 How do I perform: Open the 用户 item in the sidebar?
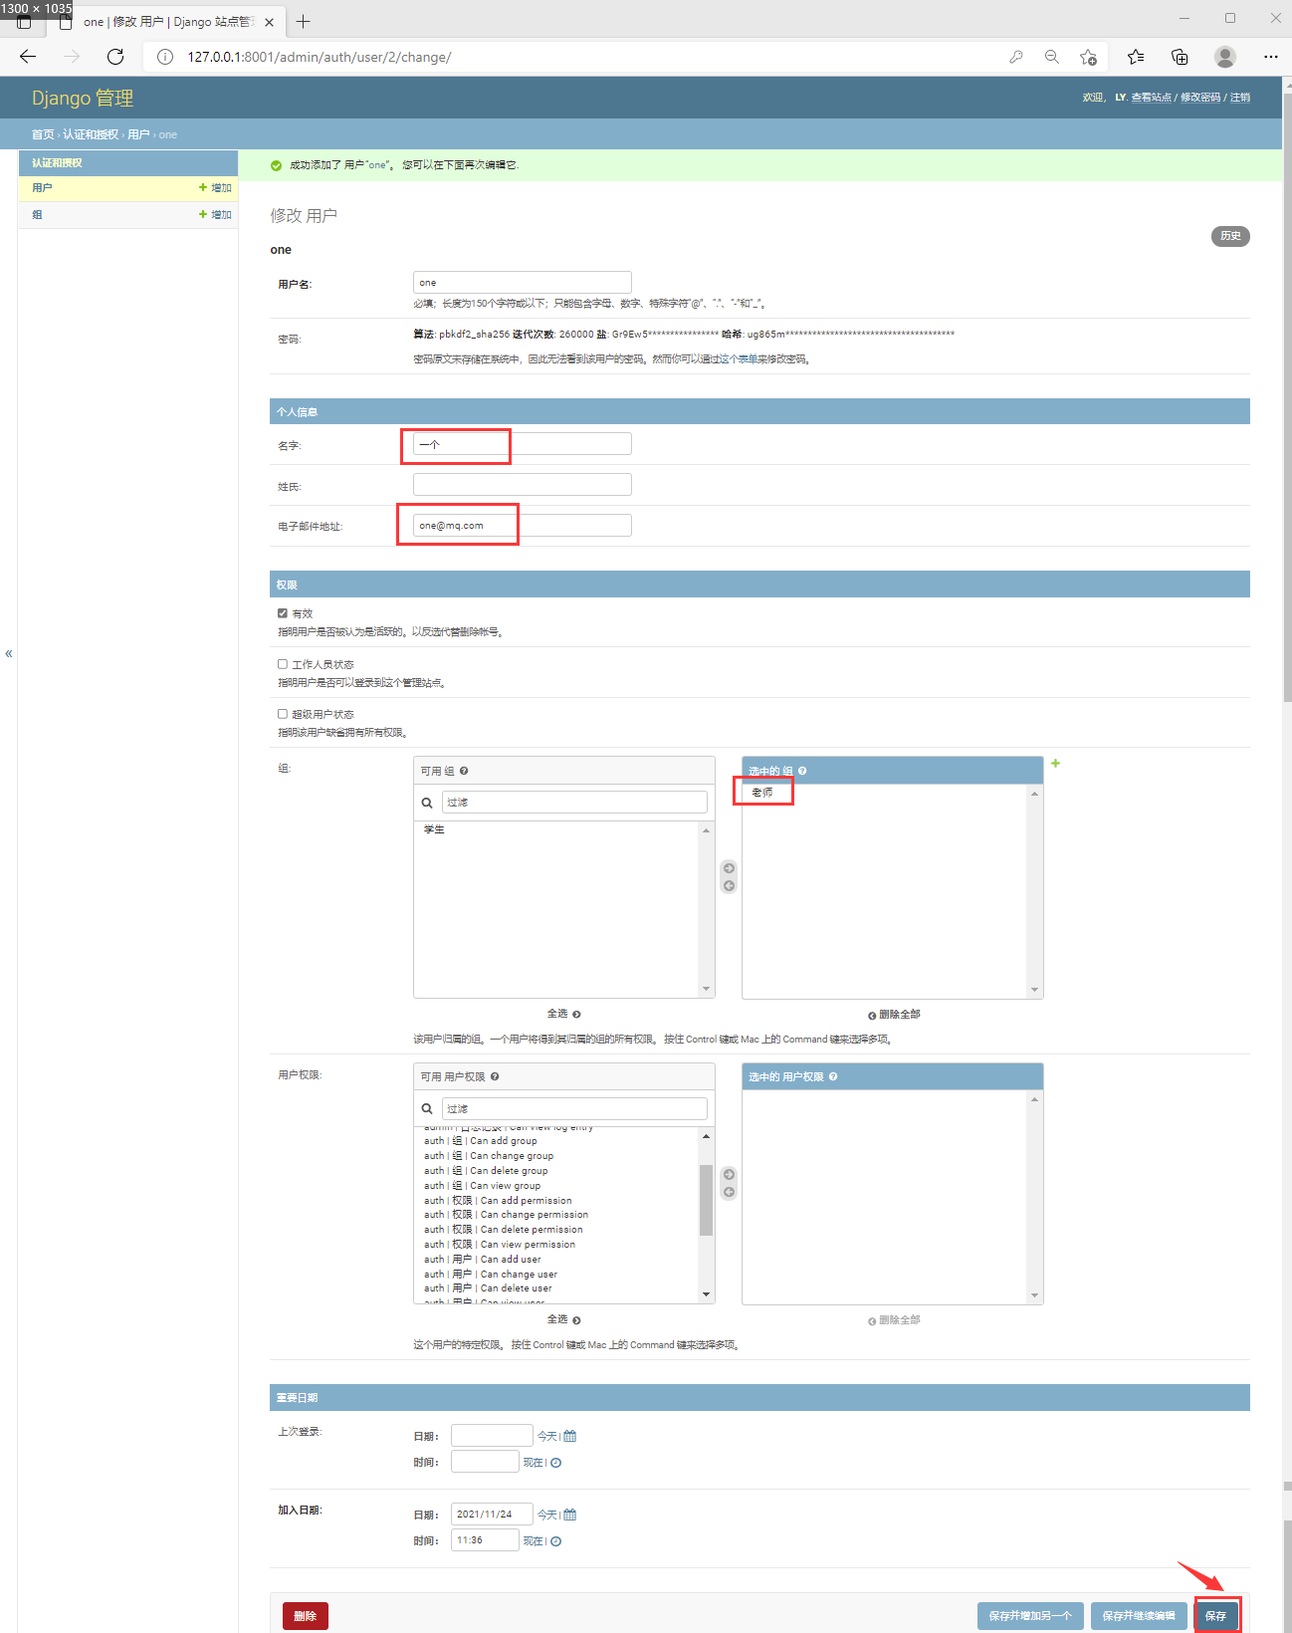(42, 187)
